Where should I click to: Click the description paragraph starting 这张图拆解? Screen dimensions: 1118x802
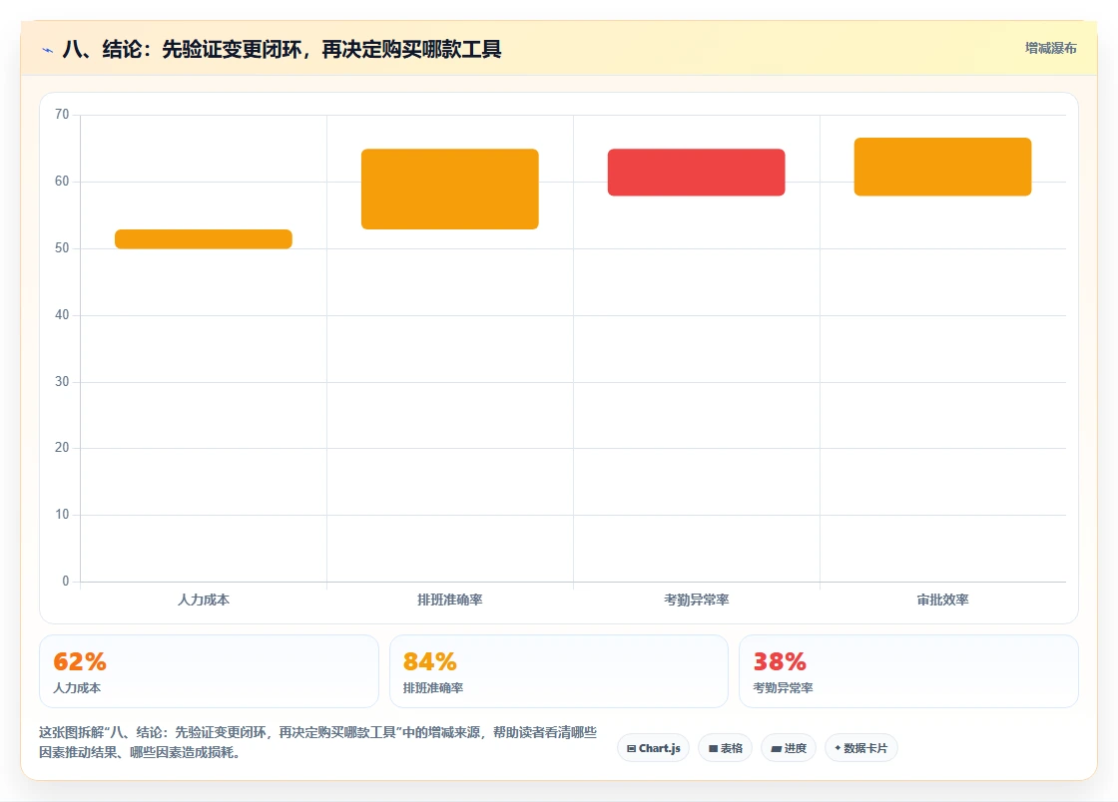[x=318, y=742]
